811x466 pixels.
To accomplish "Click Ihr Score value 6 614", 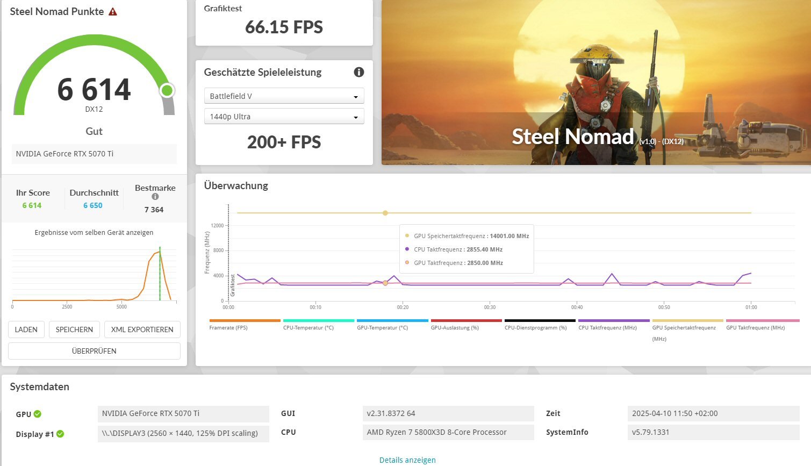I will point(32,205).
